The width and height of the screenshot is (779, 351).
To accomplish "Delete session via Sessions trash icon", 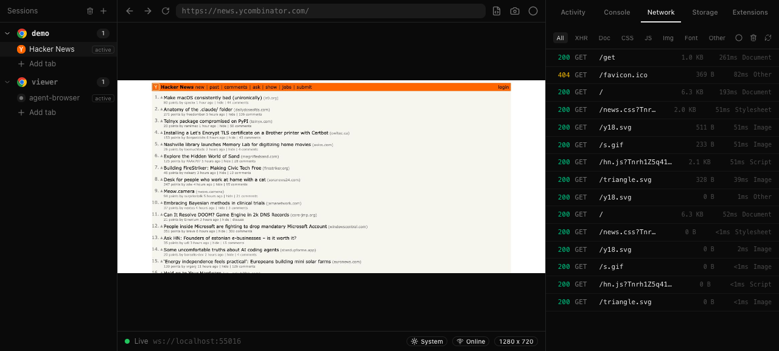I will point(90,11).
